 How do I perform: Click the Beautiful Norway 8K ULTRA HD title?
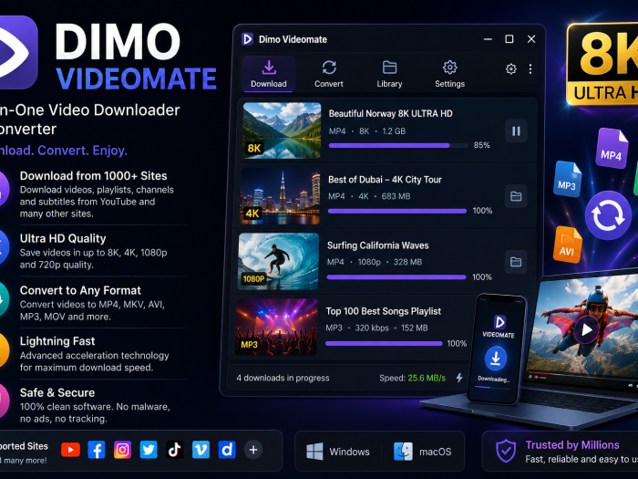[390, 114]
